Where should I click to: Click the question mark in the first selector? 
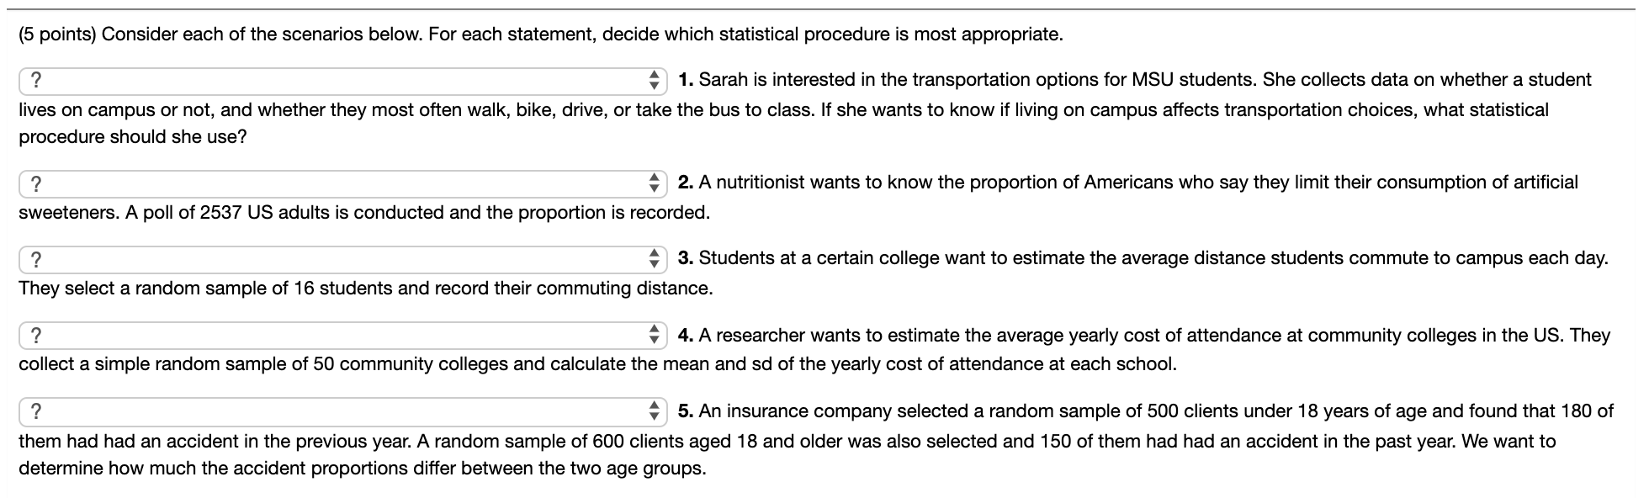click(x=34, y=81)
